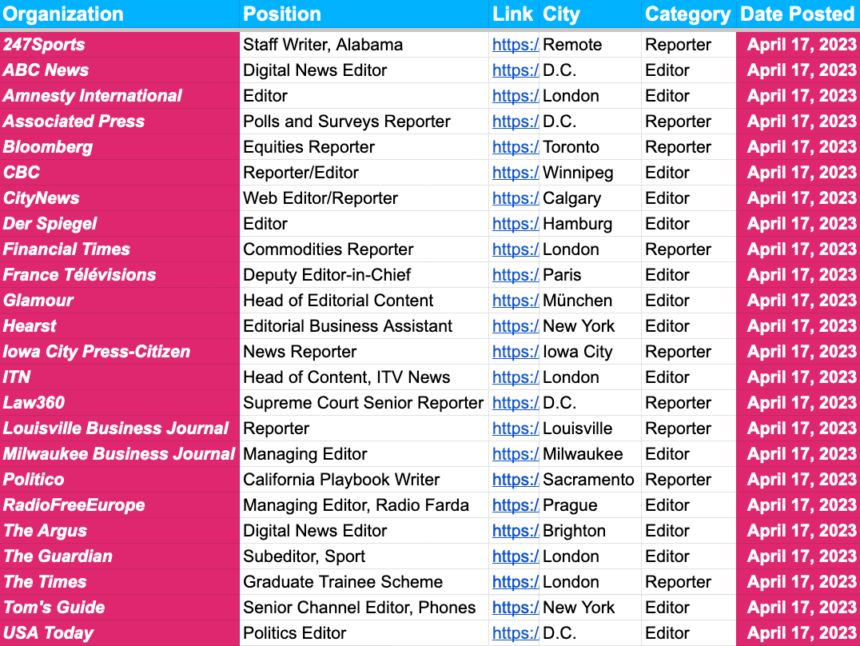Click the Financial Times organization cell

coord(67,249)
